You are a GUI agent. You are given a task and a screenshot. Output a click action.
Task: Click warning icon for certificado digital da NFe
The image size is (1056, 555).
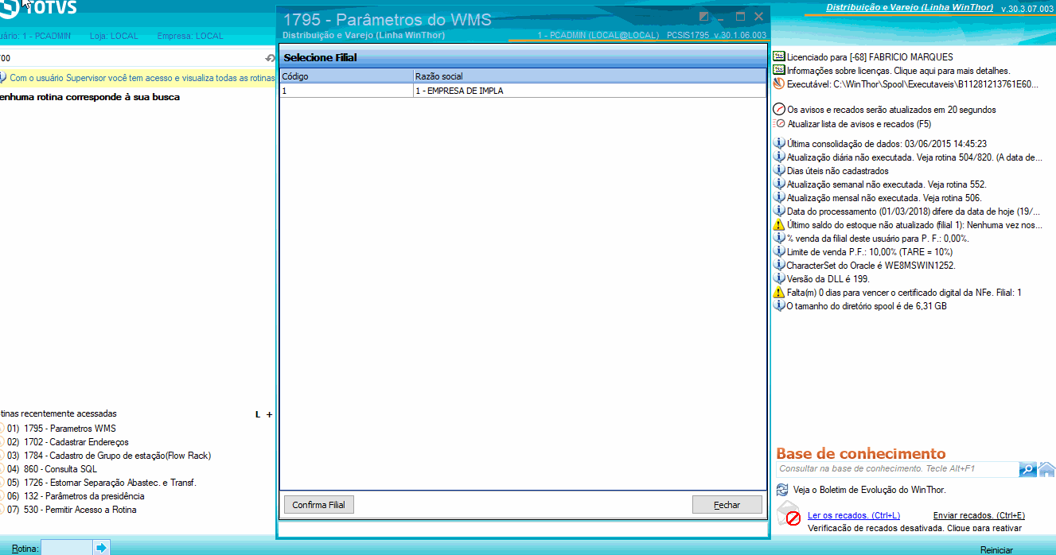(x=779, y=293)
